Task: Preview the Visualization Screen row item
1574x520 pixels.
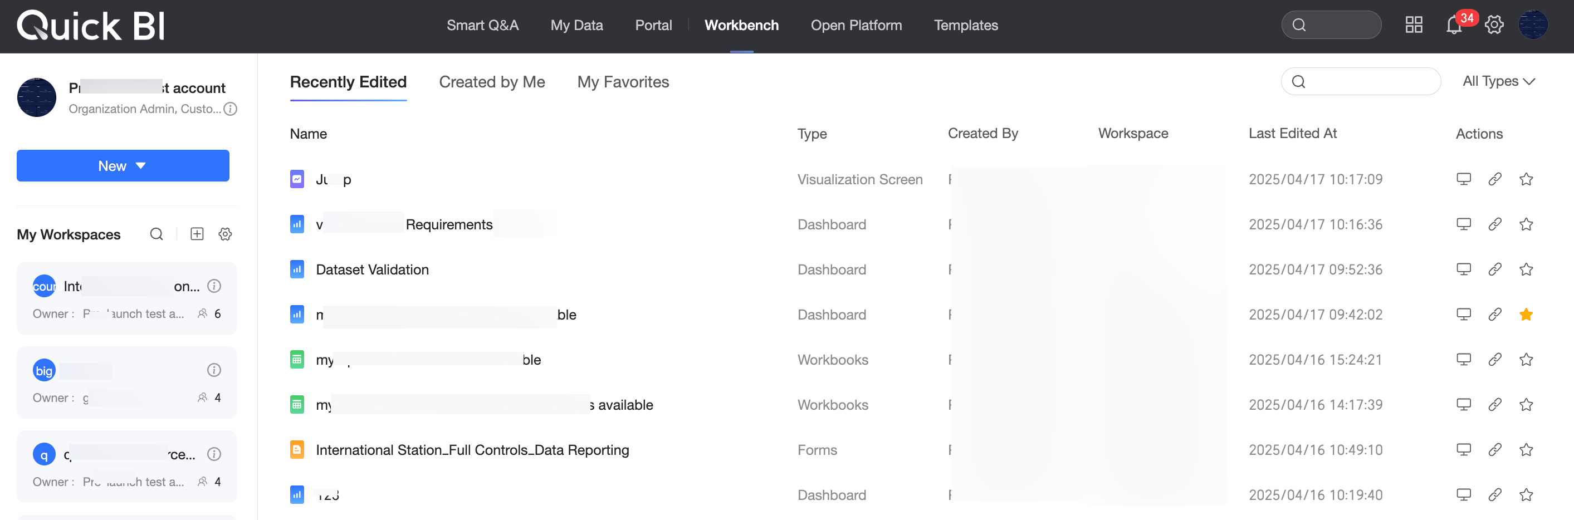Action: (x=1463, y=179)
